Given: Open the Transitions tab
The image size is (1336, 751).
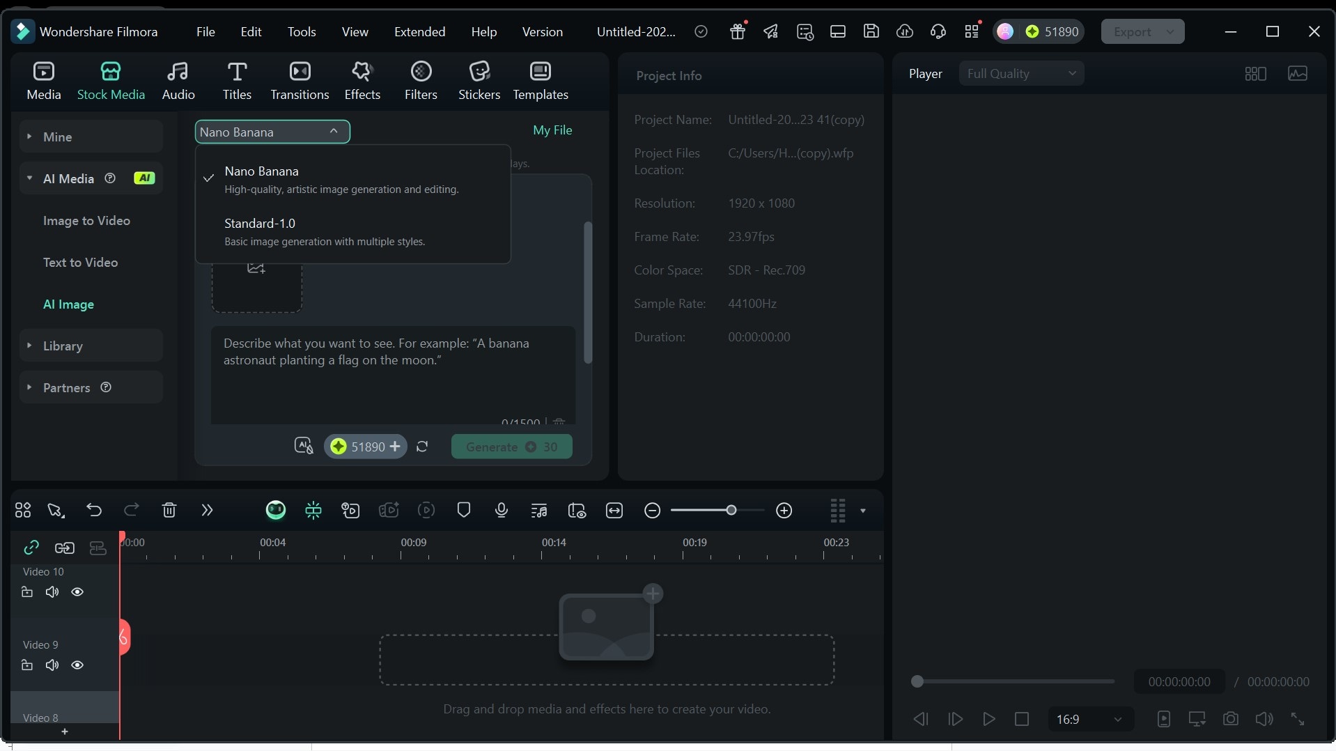Looking at the screenshot, I should coord(300,81).
